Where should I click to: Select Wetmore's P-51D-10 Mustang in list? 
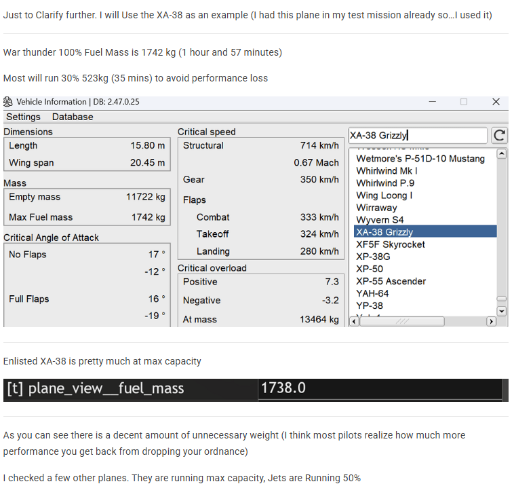420,159
